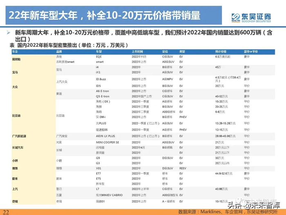Select the 长城汽车 automaker cell
This screenshot has height=215, width=286.
[x=18, y=147]
